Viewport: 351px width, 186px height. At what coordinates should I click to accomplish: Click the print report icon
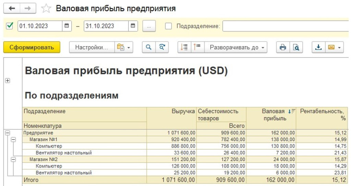tap(283, 47)
